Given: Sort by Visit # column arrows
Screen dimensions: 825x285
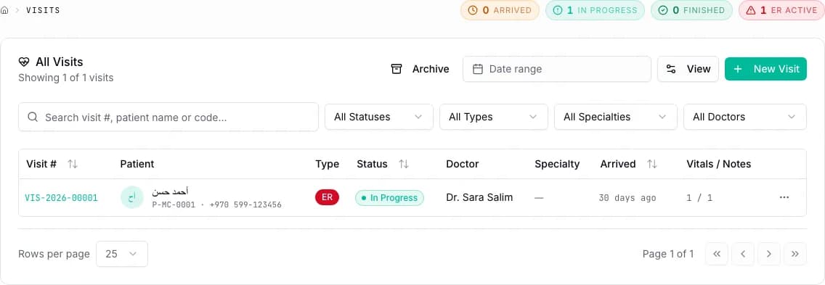Looking at the screenshot, I should pyautogui.click(x=73, y=164).
